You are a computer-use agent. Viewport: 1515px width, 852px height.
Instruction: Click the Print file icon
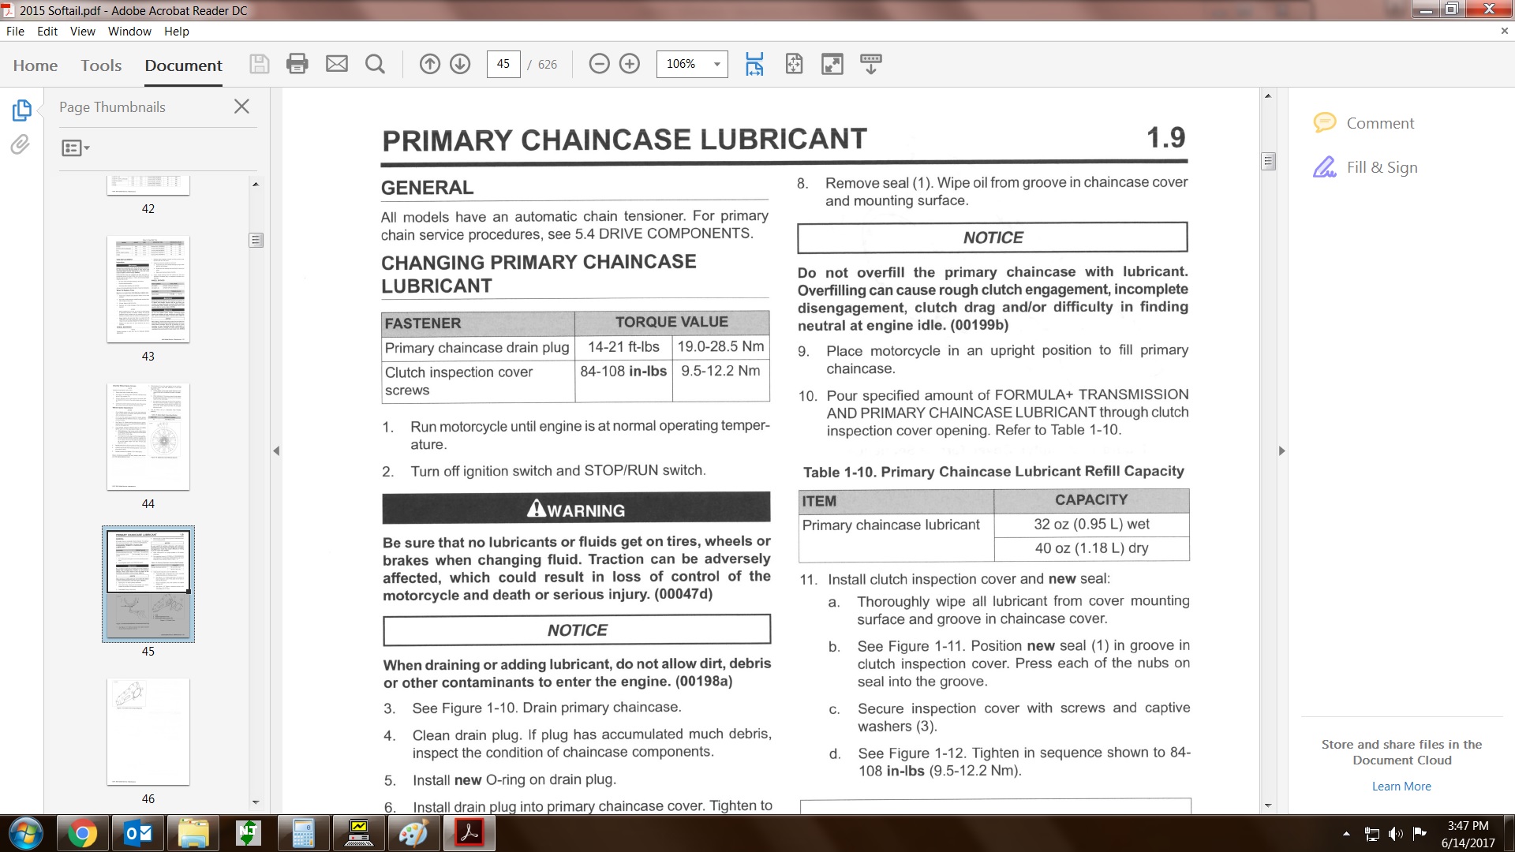point(297,64)
